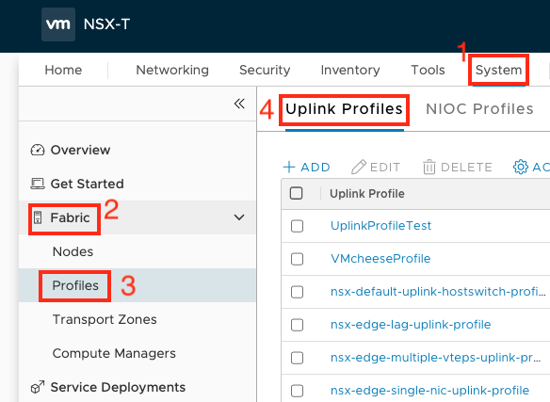Open the Inventory tab
This screenshot has height=402, width=550.
click(x=350, y=70)
